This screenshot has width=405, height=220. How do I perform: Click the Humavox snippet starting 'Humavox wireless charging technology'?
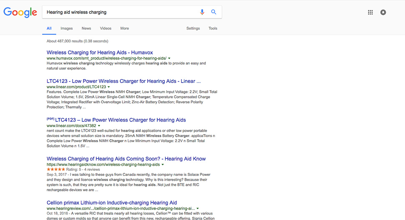pos(127,66)
